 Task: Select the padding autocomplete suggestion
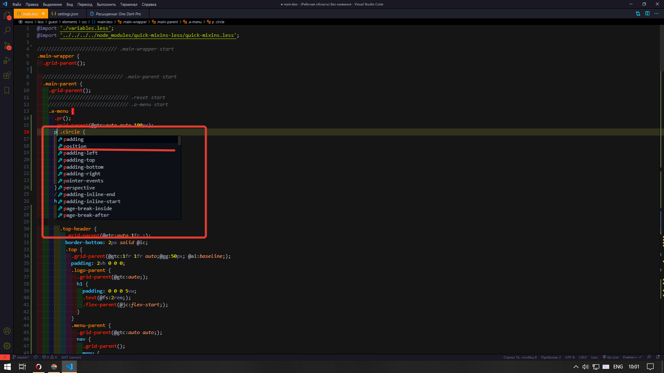tap(119, 139)
